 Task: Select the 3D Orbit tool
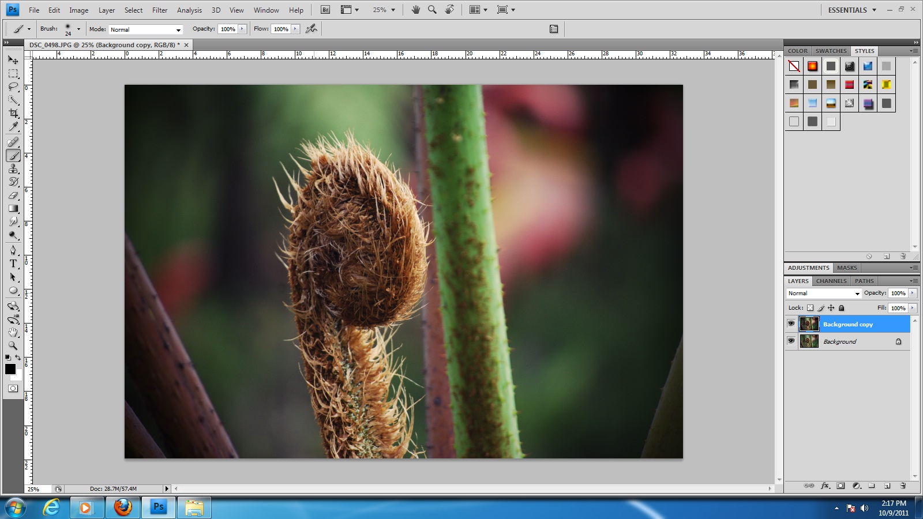click(13, 319)
